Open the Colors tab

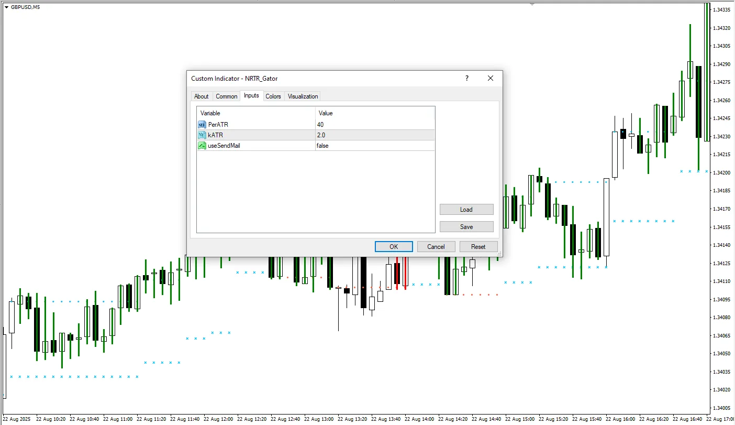pyautogui.click(x=273, y=96)
